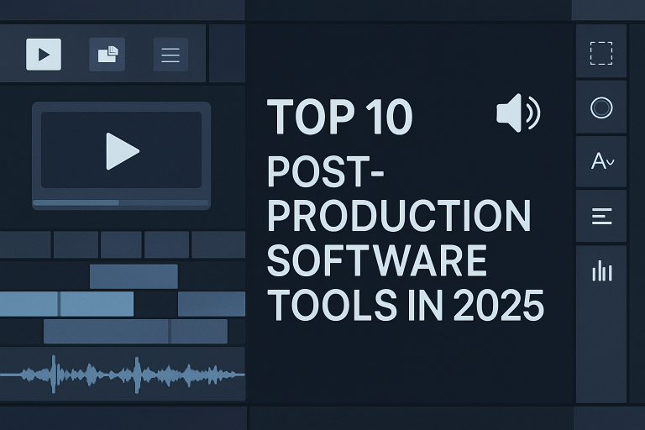The image size is (645, 430).
Task: Click the "SOFTWARE" text line
Action: (377, 260)
